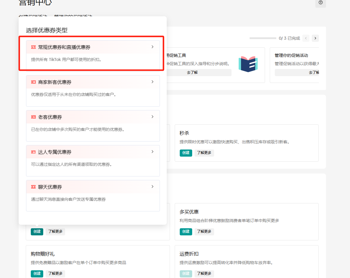Click the 达人专属优惠券 icon
350x278 pixels.
pyautogui.click(x=33, y=152)
